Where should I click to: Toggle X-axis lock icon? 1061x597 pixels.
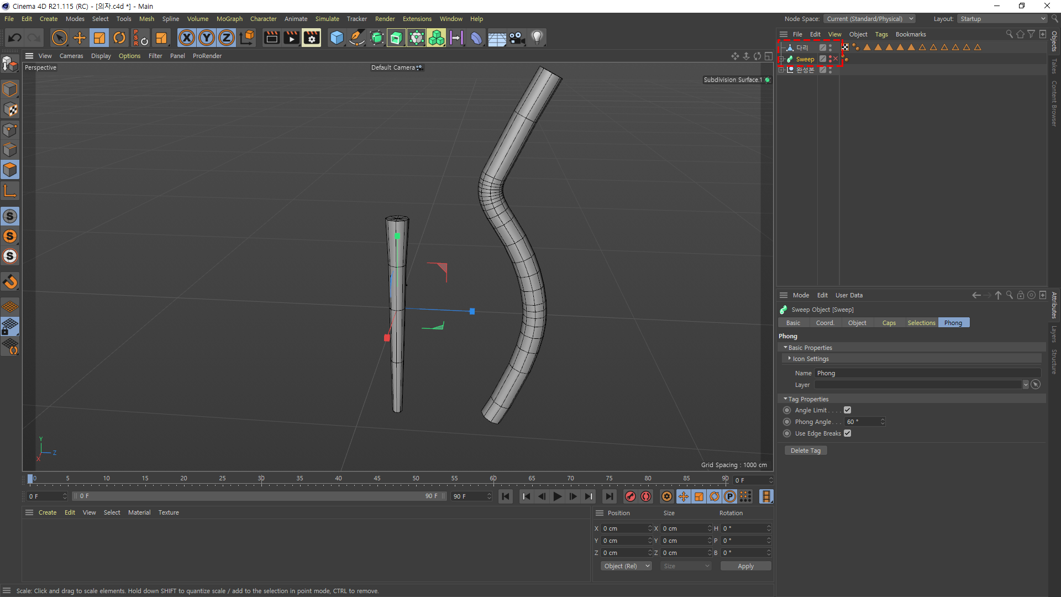click(187, 38)
